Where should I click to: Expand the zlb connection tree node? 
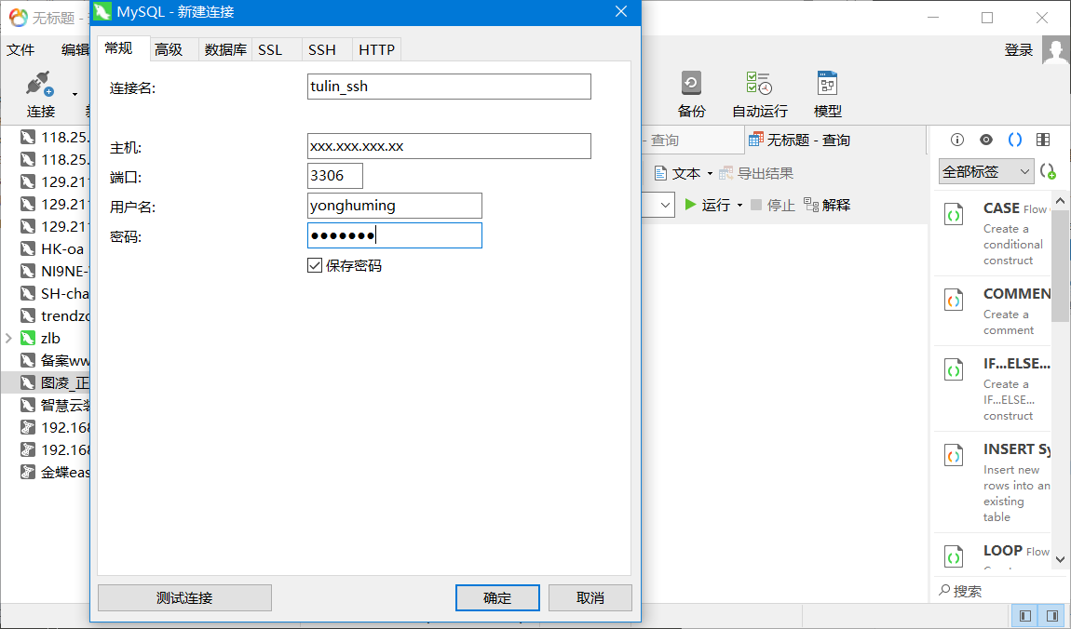8,339
